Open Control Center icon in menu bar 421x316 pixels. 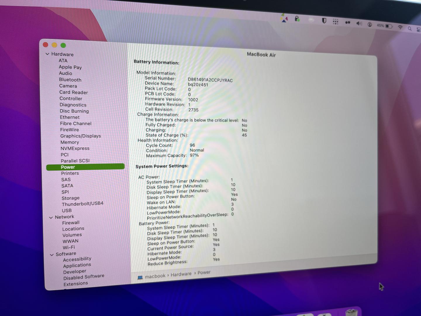tap(418, 29)
